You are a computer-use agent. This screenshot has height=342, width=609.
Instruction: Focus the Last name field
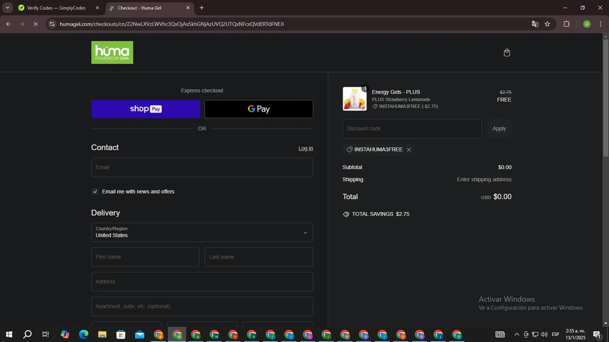pos(259,257)
